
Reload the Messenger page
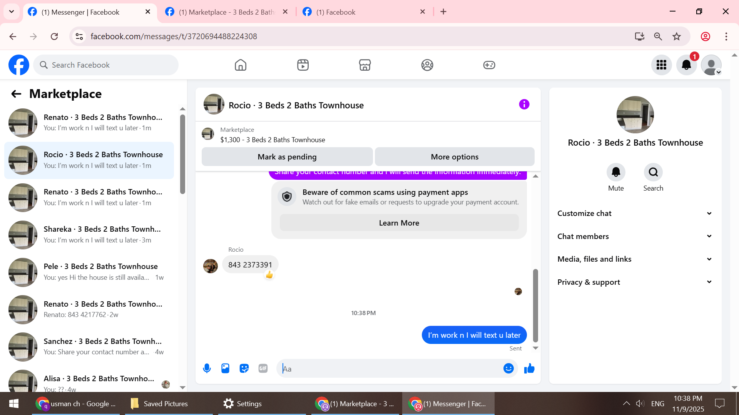[x=54, y=37]
